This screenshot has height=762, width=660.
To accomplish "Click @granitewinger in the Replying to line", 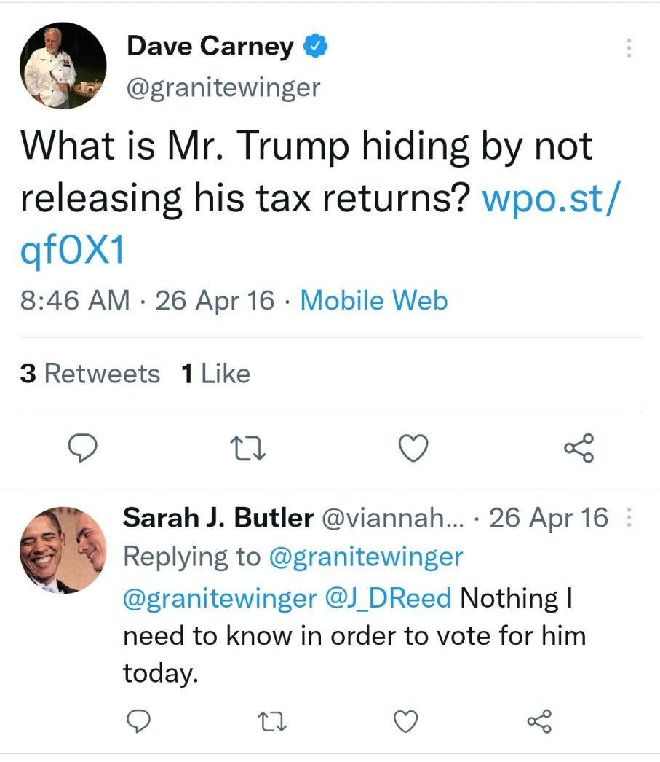I will 366,557.
